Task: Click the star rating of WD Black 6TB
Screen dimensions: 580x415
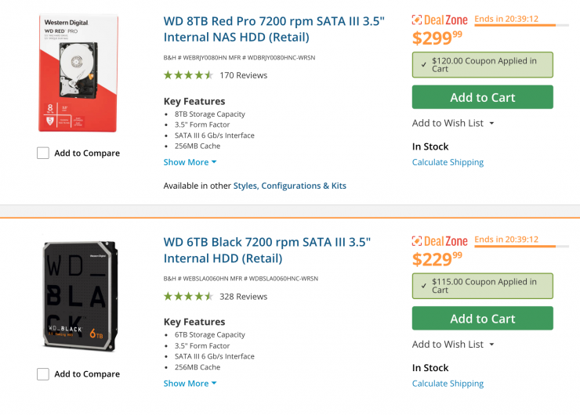Action: point(188,296)
